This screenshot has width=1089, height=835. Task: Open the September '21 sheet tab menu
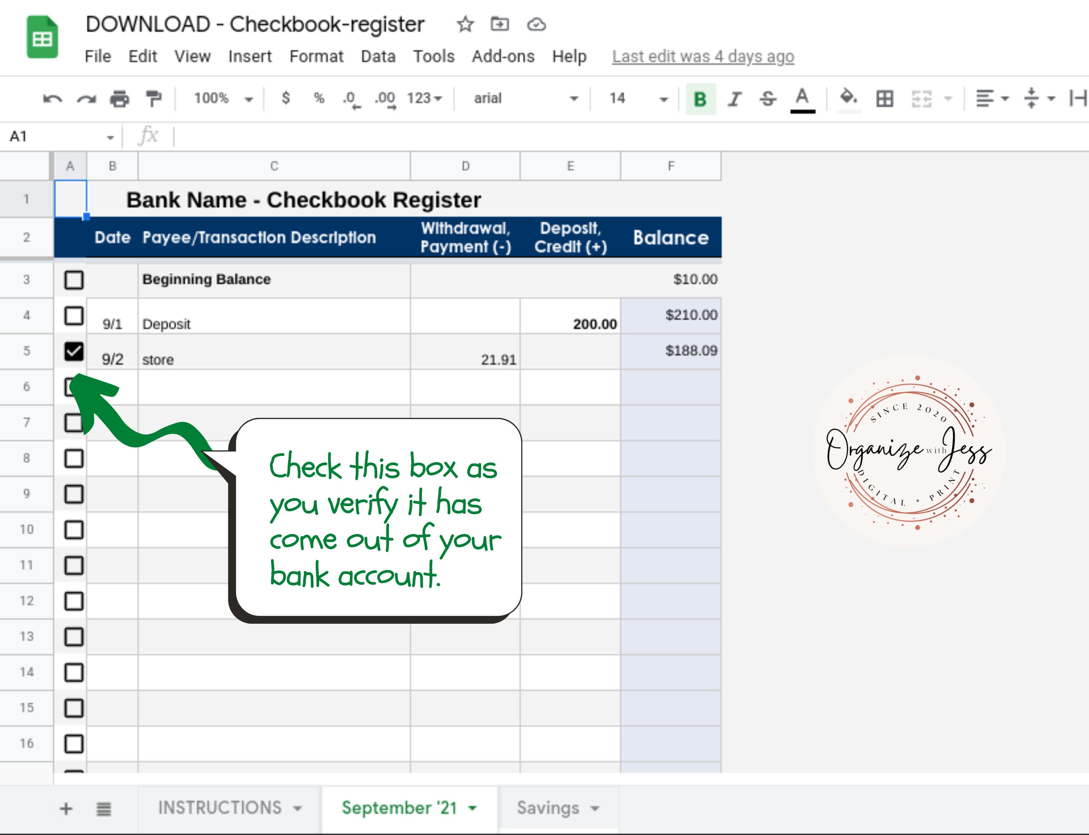473,808
